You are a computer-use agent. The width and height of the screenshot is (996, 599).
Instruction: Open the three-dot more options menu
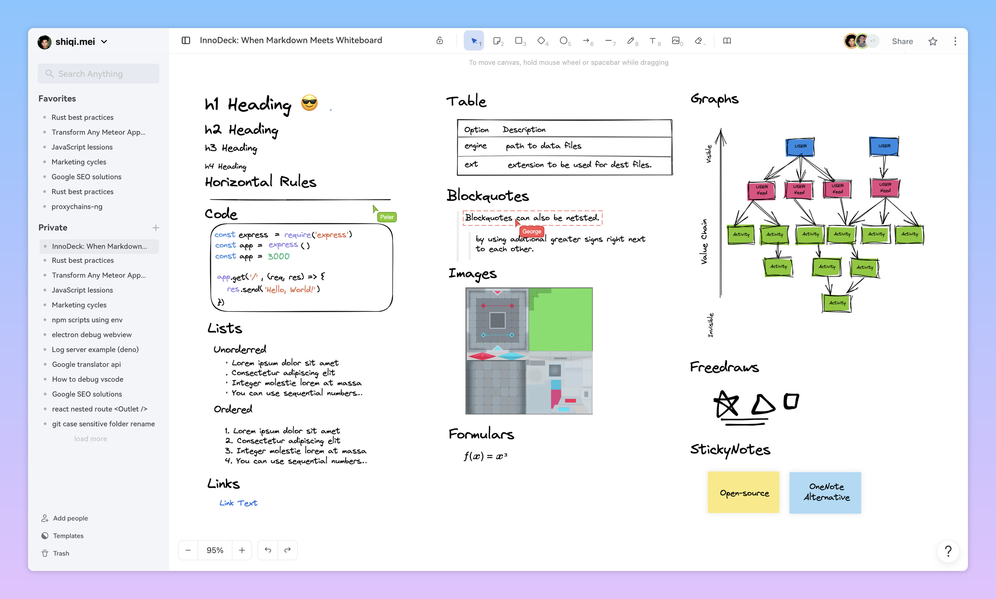click(955, 41)
